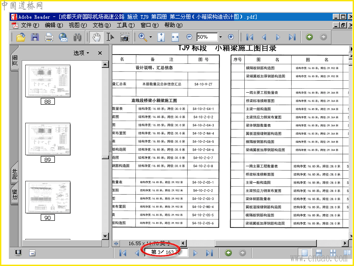The width and height of the screenshot is (354, 266).
Task: Open the 窗口(W) menu
Action: coord(150,25)
